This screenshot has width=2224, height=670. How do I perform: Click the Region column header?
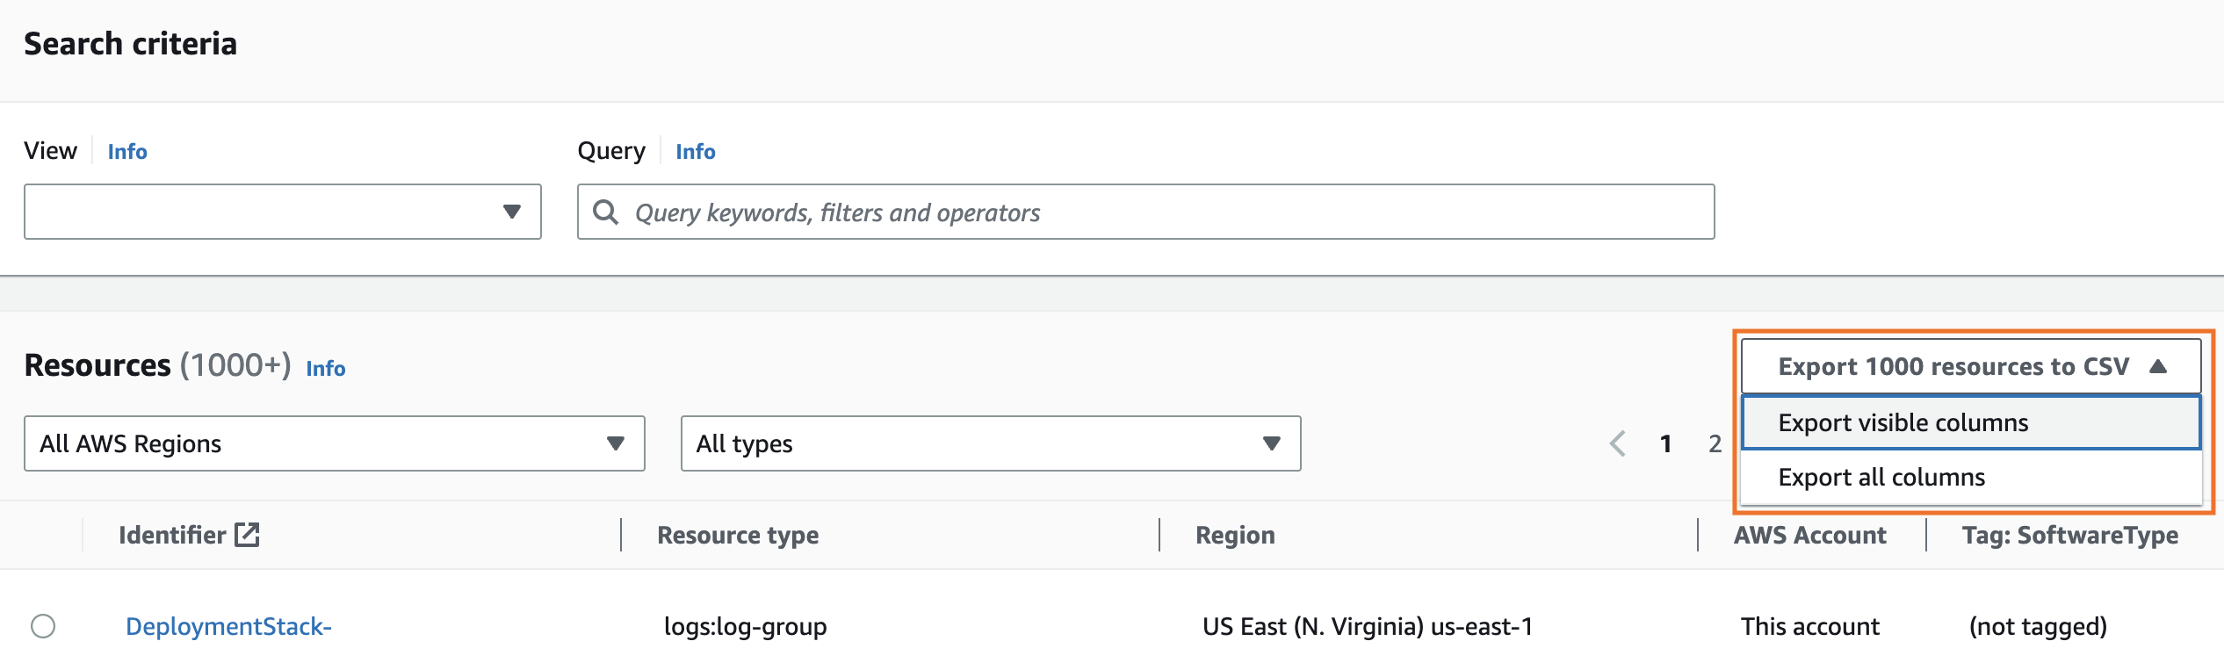click(x=1235, y=535)
